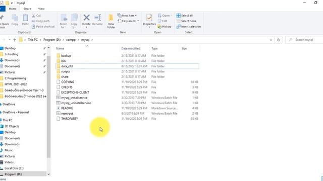Click the 3D Objects sidebar icon
The image size is (323, 181).
coord(2,126)
